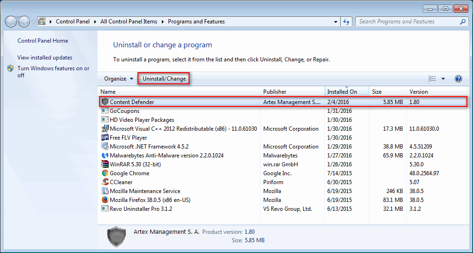Open the Organize dropdown menu
The width and height of the screenshot is (473, 253).
(119, 79)
